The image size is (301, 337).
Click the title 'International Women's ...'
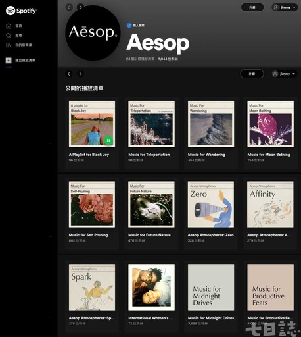coord(150,318)
